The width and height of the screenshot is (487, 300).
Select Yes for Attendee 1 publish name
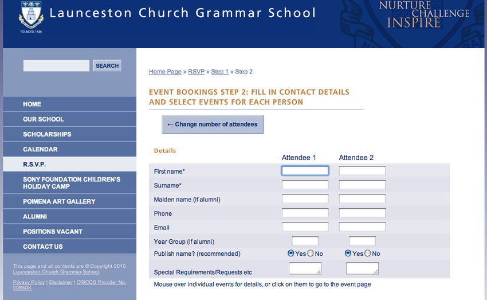tap(290, 254)
